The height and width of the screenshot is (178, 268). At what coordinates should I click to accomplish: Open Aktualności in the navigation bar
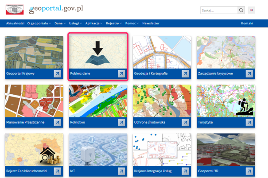(15, 23)
